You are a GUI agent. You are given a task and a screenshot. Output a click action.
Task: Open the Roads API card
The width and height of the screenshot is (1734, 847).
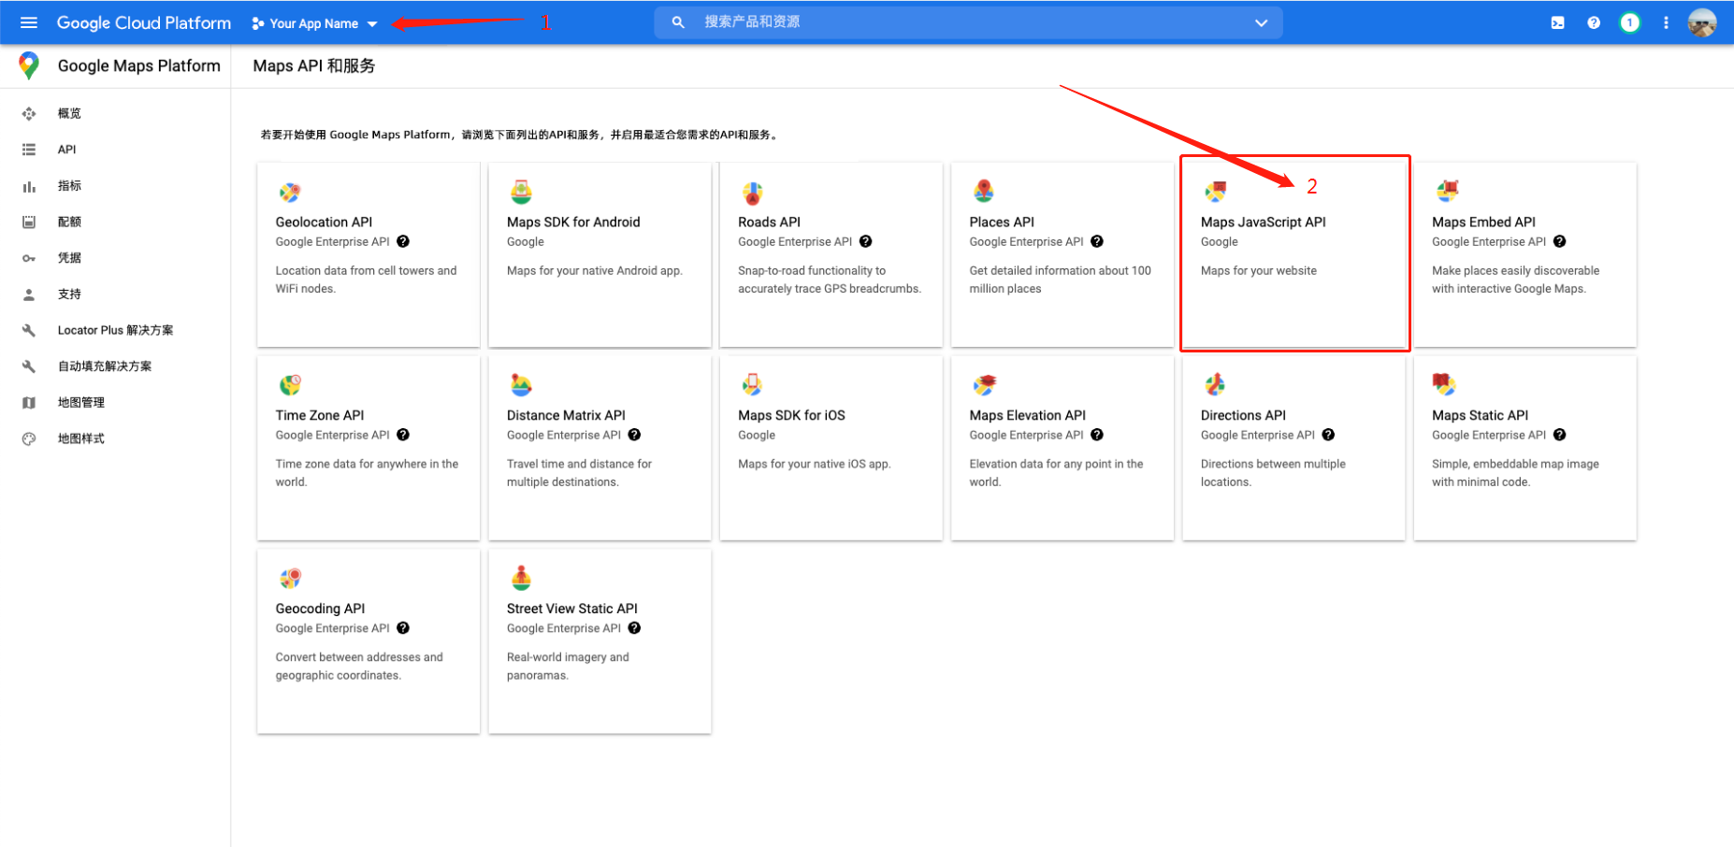(831, 254)
